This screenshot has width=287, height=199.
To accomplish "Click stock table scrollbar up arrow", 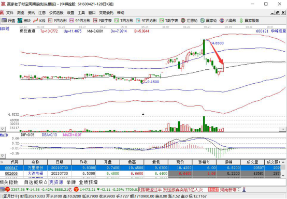I will point(283,162).
